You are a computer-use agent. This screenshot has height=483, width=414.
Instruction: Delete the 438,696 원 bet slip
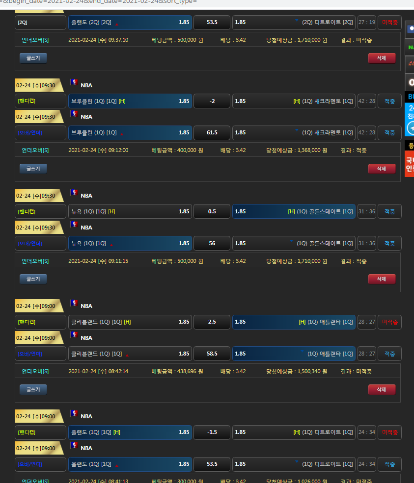tap(381, 389)
